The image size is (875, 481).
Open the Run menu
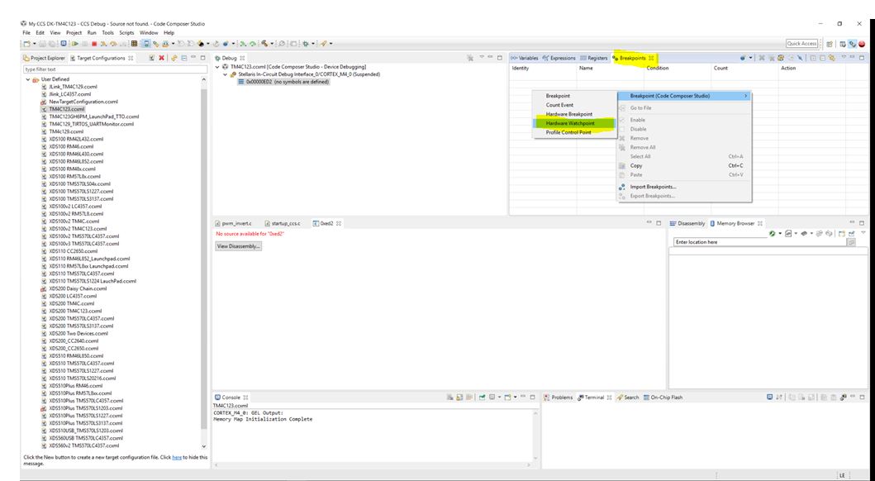92,33
